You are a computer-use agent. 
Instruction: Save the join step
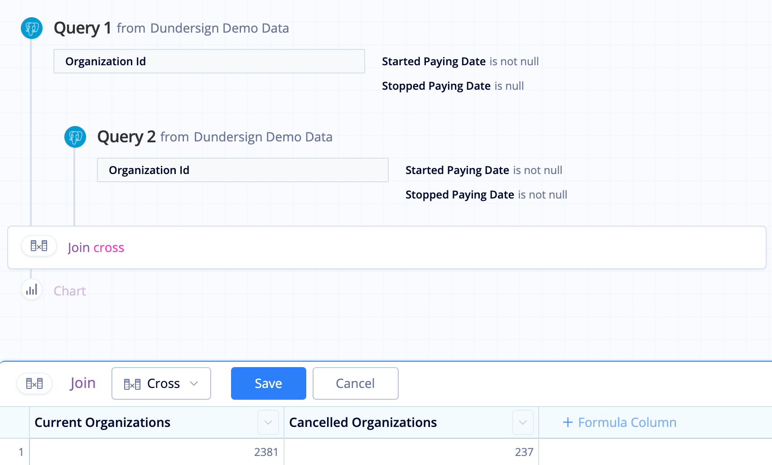tap(269, 383)
